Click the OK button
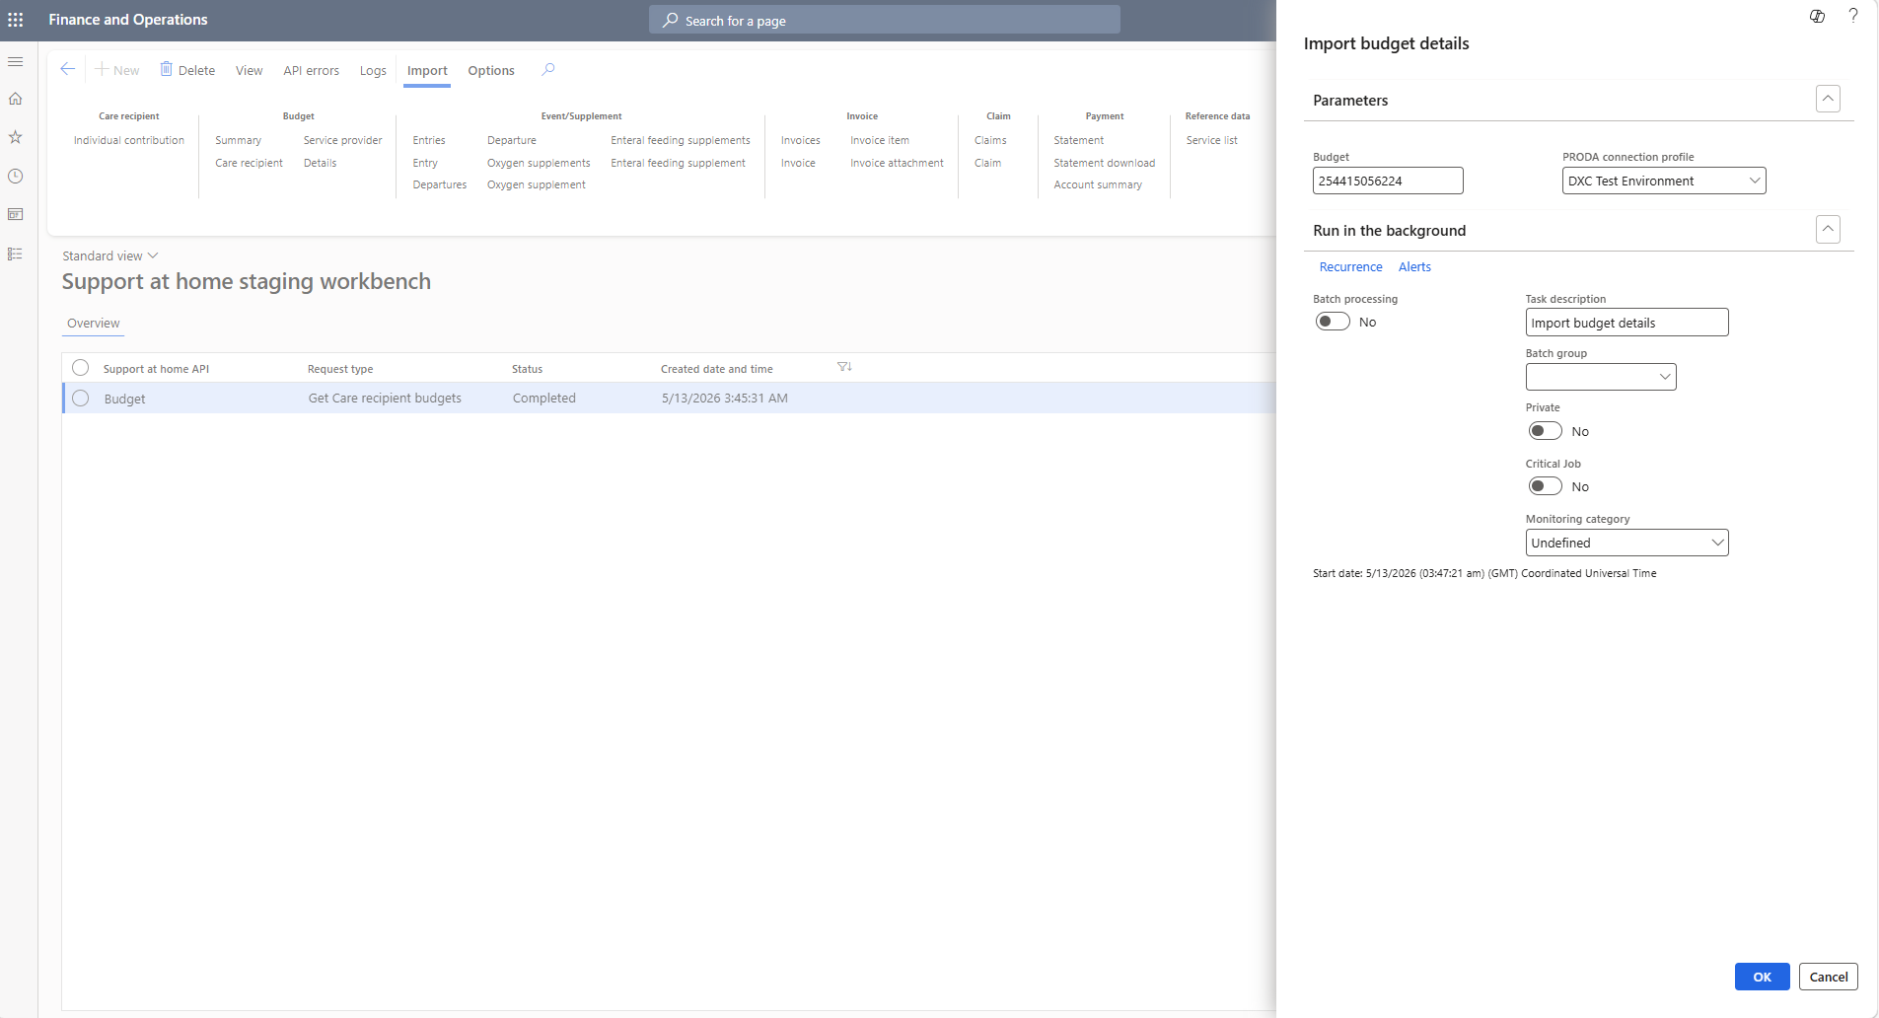1879x1018 pixels. pyautogui.click(x=1762, y=977)
